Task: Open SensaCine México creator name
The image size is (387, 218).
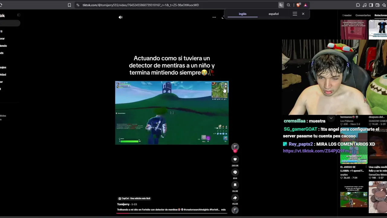Action: coord(378,175)
